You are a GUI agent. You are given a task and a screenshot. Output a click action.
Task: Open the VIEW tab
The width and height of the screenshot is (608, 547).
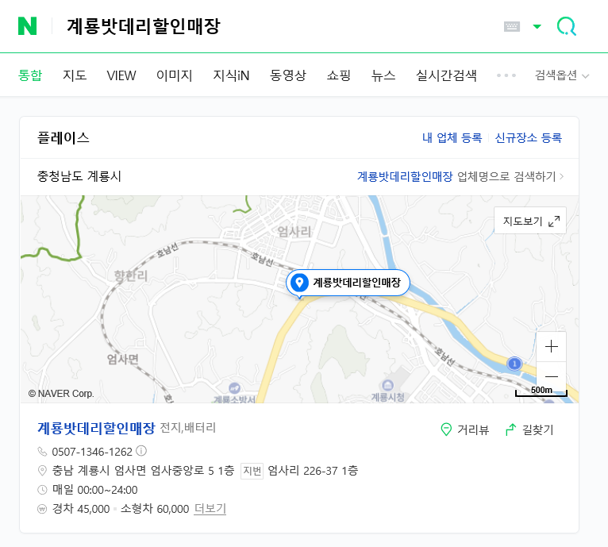coord(121,75)
